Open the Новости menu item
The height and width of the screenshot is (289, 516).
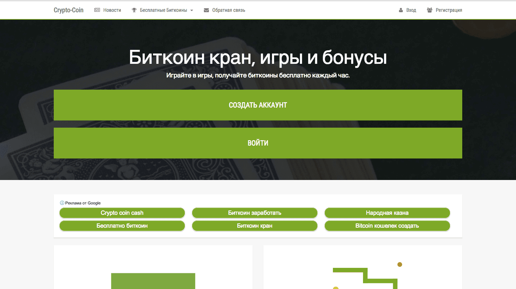tap(111, 10)
